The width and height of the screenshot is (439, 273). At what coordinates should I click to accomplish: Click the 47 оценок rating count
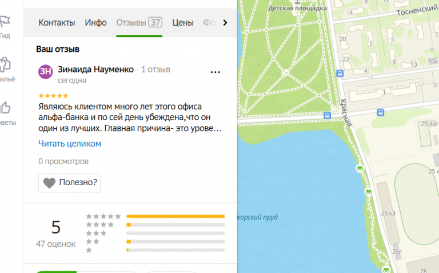point(55,244)
